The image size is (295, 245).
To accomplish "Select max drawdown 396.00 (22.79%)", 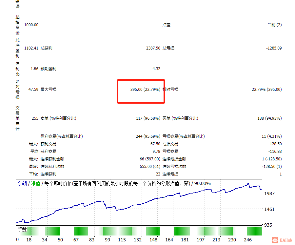I will (145, 90).
